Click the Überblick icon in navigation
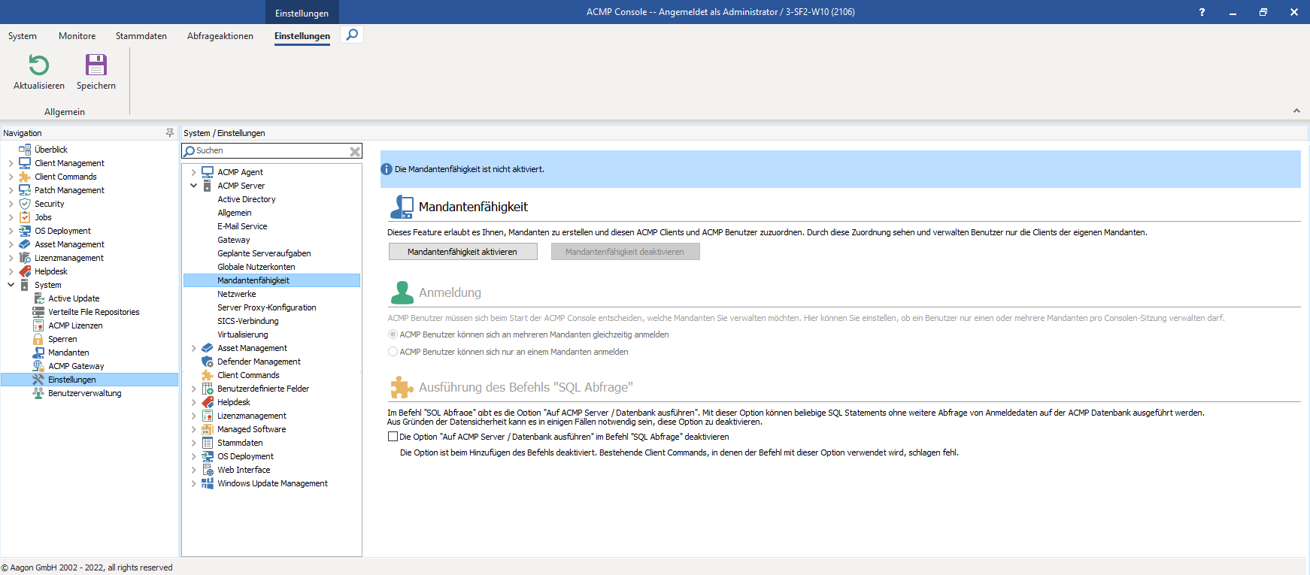 [x=25, y=150]
